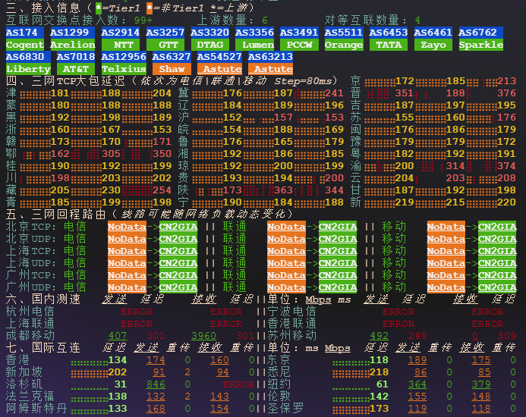Select the Zayo provider name
The width and height of the screenshot is (526, 417).
click(x=433, y=45)
